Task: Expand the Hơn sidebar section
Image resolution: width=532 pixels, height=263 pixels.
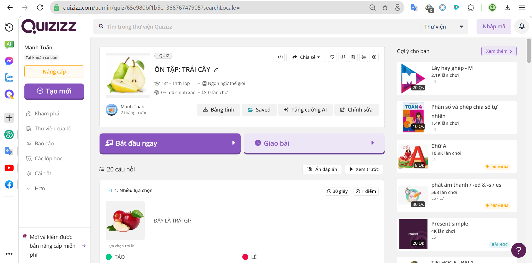Action: pyautogui.click(x=40, y=189)
